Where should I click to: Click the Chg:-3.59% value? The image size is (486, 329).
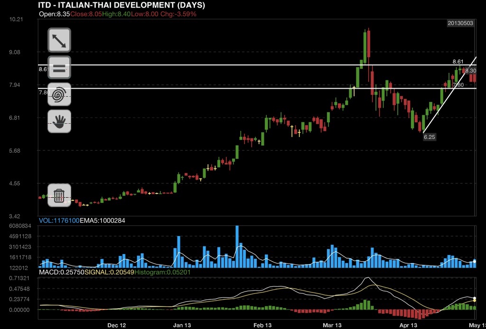[x=178, y=14]
